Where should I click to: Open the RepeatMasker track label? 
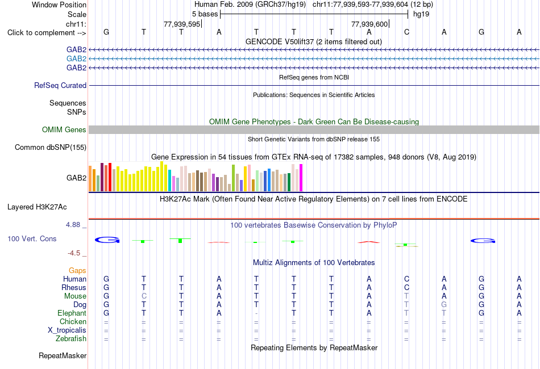[63, 355]
